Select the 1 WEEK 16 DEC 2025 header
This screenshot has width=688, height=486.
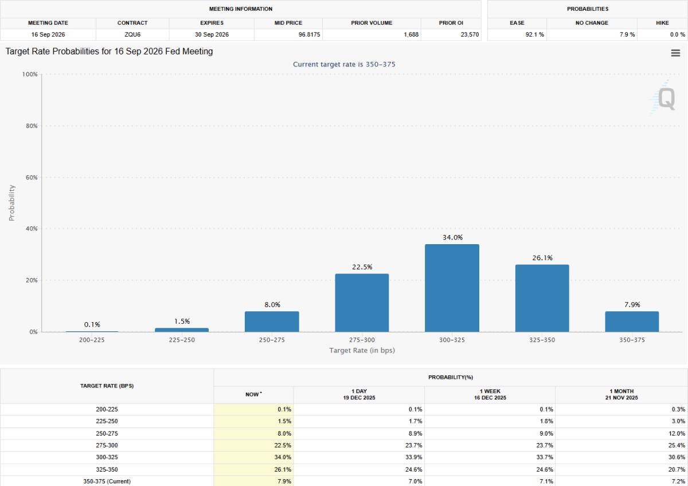[x=490, y=394]
